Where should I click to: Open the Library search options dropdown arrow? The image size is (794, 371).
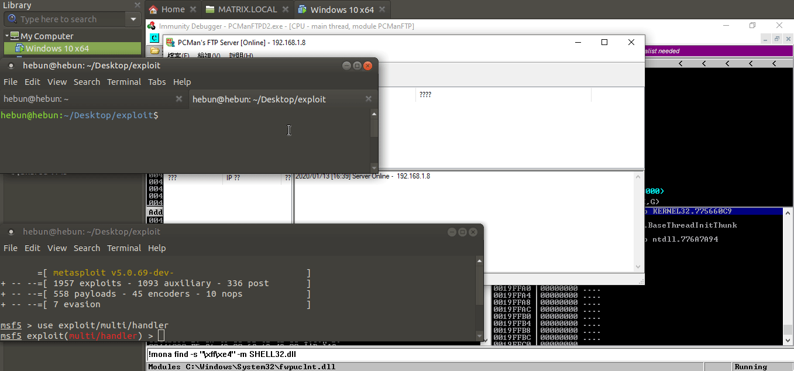133,19
